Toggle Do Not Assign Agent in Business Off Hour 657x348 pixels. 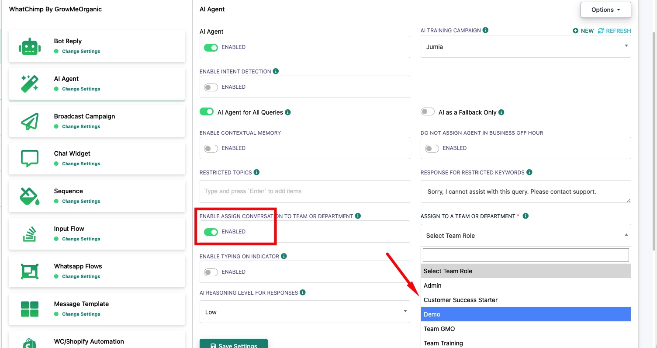432,148
